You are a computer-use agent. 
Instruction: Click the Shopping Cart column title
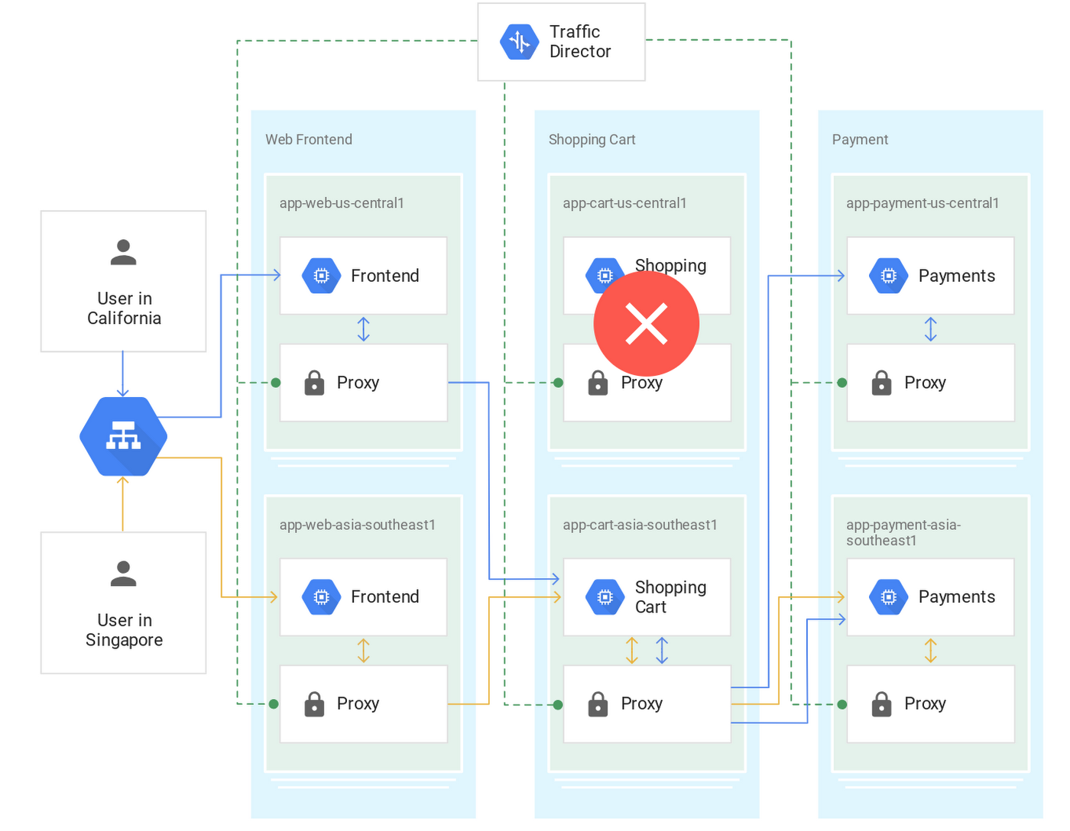point(592,140)
